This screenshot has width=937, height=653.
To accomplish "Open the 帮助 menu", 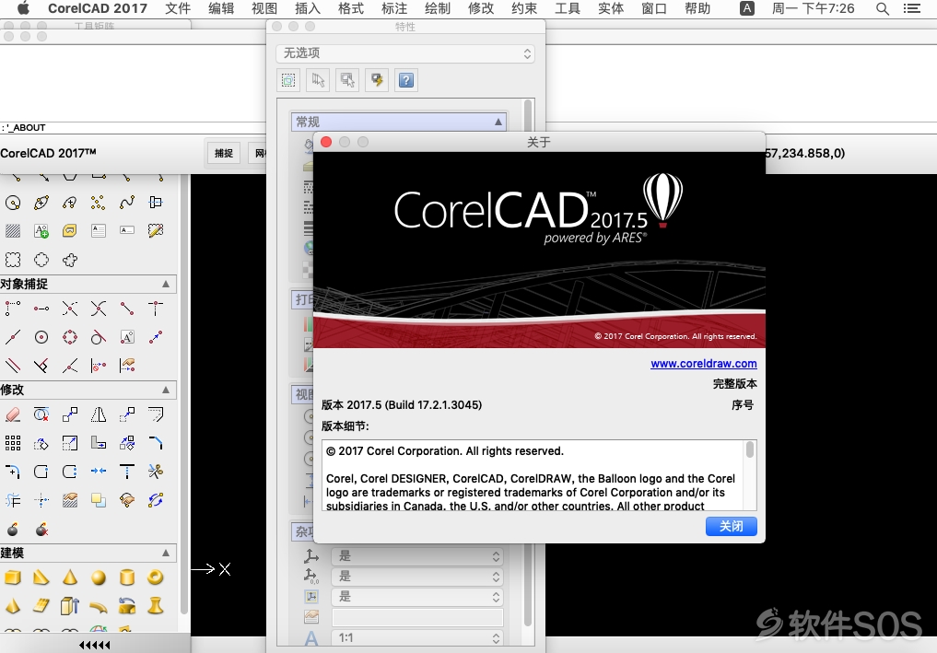I will (697, 8).
